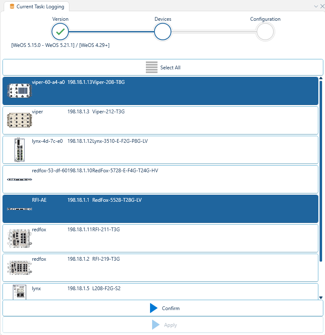
Task: Select the lynx-4d-7c-e0 device row
Action: (160, 150)
